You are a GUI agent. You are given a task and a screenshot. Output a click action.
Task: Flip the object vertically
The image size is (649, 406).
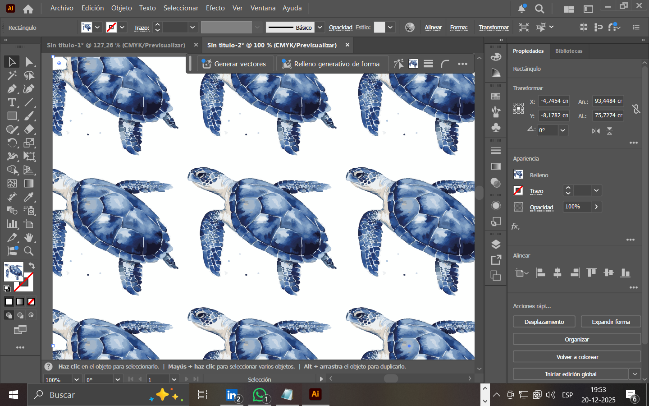pyautogui.click(x=609, y=131)
